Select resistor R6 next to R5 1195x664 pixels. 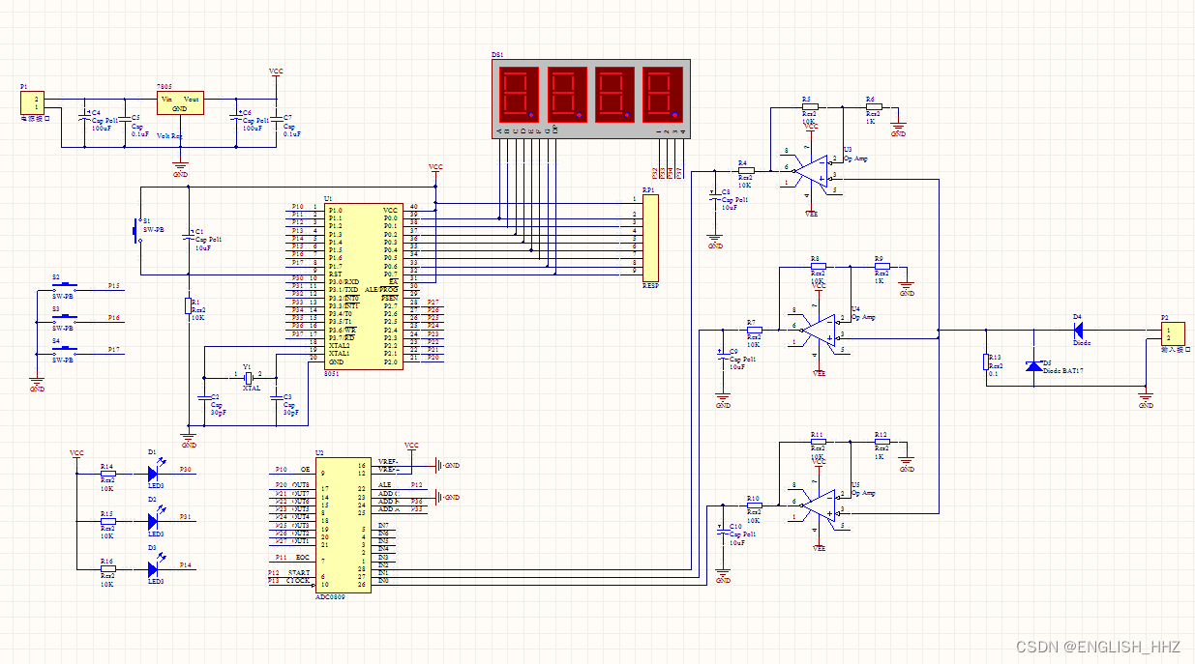pos(872,106)
